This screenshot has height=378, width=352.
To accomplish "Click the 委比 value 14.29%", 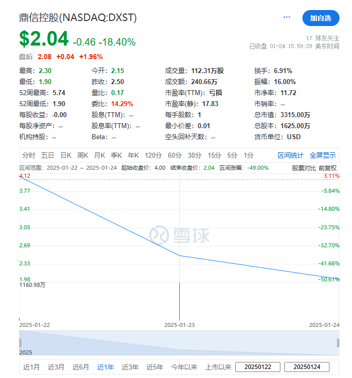I will tap(122, 104).
